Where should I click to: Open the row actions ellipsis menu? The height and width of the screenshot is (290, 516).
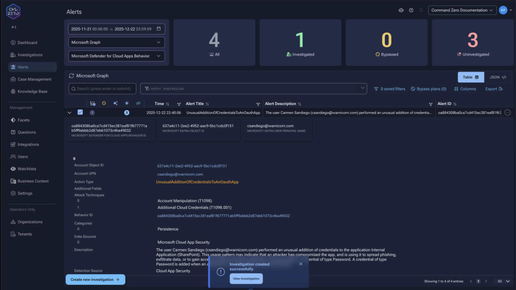click(508, 112)
